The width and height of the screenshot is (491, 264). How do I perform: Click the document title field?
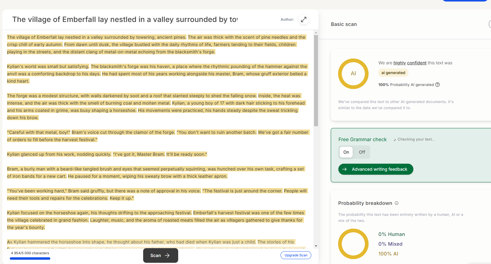coord(125,20)
